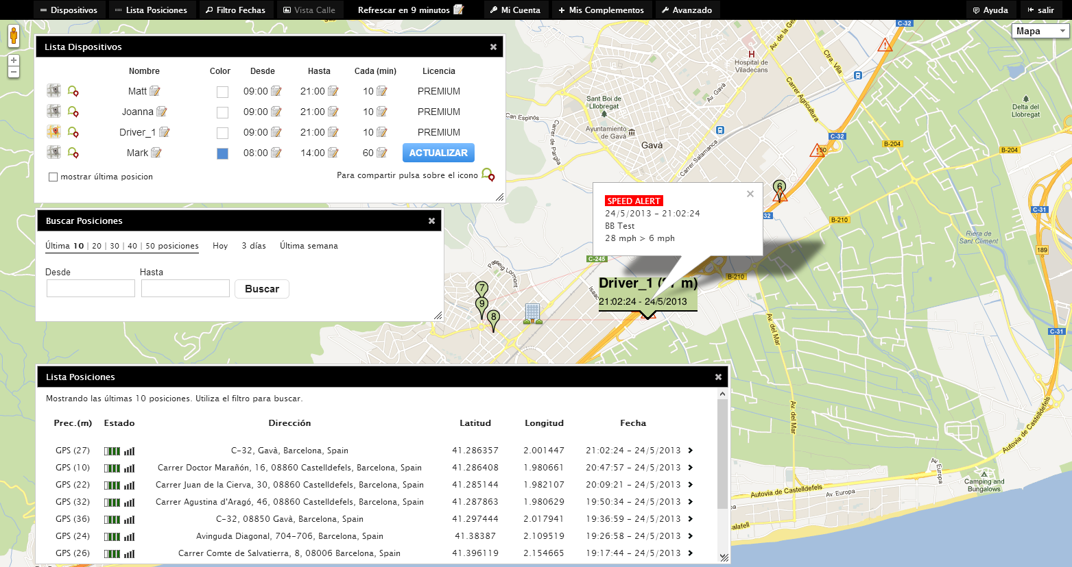Viewport: 1072px width, 567px height.
Task: Edit the name Joanna
Action: [162, 112]
